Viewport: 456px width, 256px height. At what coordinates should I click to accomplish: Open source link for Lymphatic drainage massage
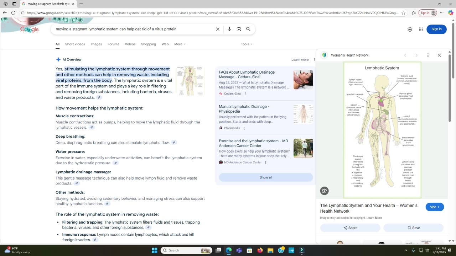click(77, 183)
